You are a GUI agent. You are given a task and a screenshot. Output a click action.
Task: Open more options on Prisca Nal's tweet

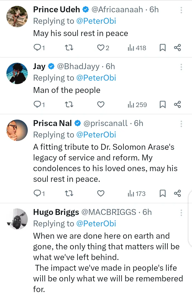181,124
